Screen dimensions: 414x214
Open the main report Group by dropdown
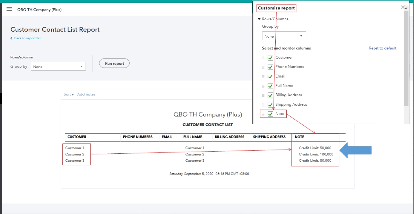(58, 67)
